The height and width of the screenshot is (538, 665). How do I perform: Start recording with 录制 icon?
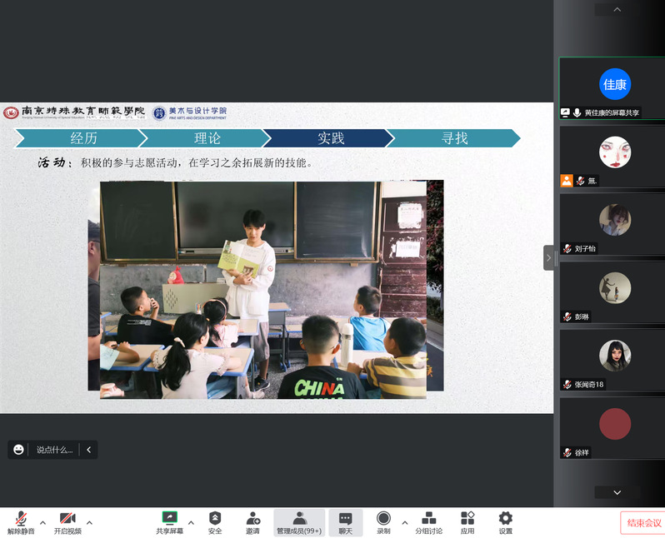tap(383, 521)
